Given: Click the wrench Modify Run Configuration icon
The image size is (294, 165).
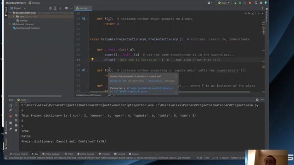Looking at the screenshot, I should 11,110.
